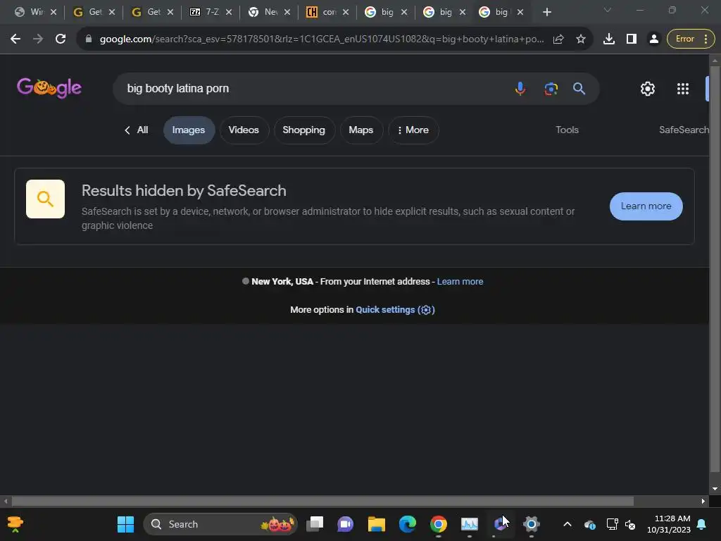The image size is (721, 541).
Task: Click the scroll down arrow
Action: click(x=715, y=489)
